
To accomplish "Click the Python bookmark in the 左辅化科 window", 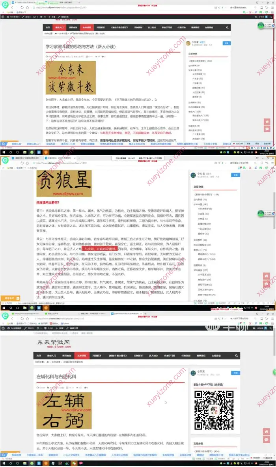I will coord(65,323).
